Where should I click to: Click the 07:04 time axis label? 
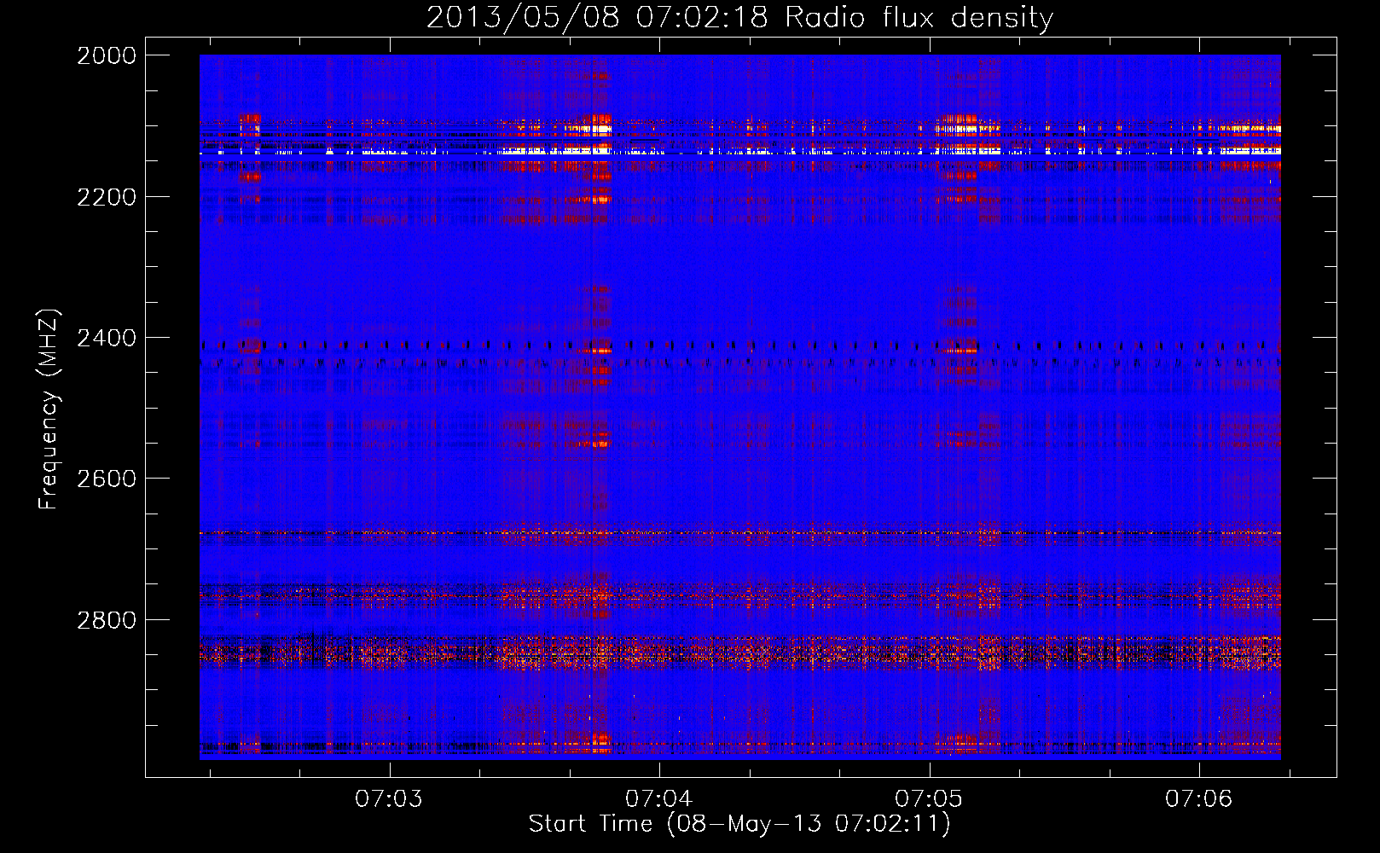coord(658,798)
